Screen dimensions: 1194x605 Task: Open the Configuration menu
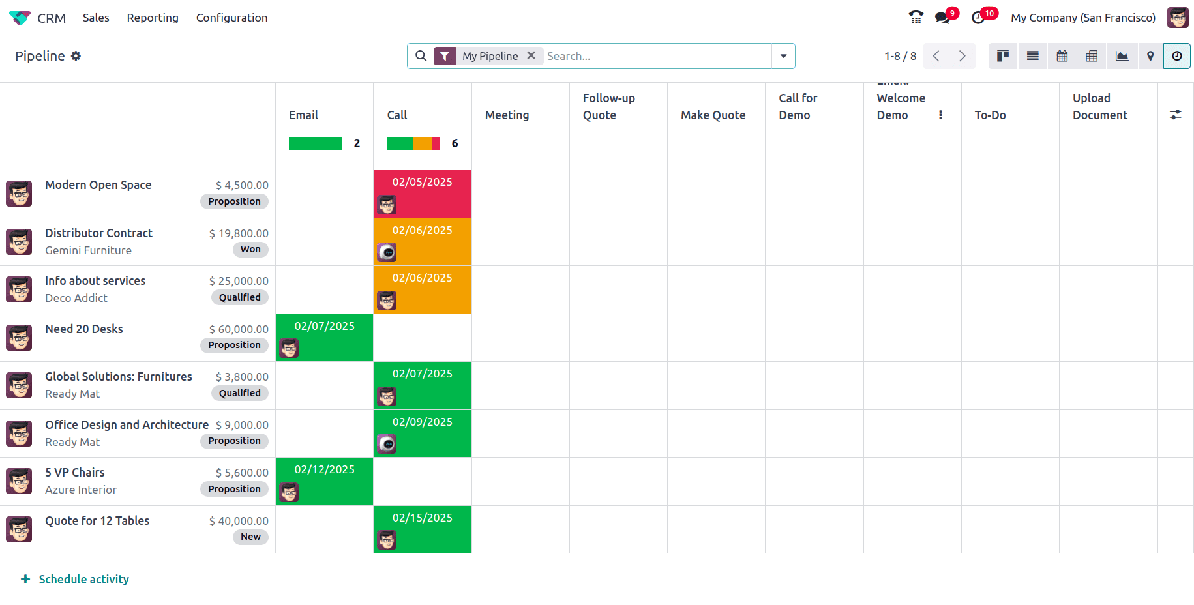[231, 18]
